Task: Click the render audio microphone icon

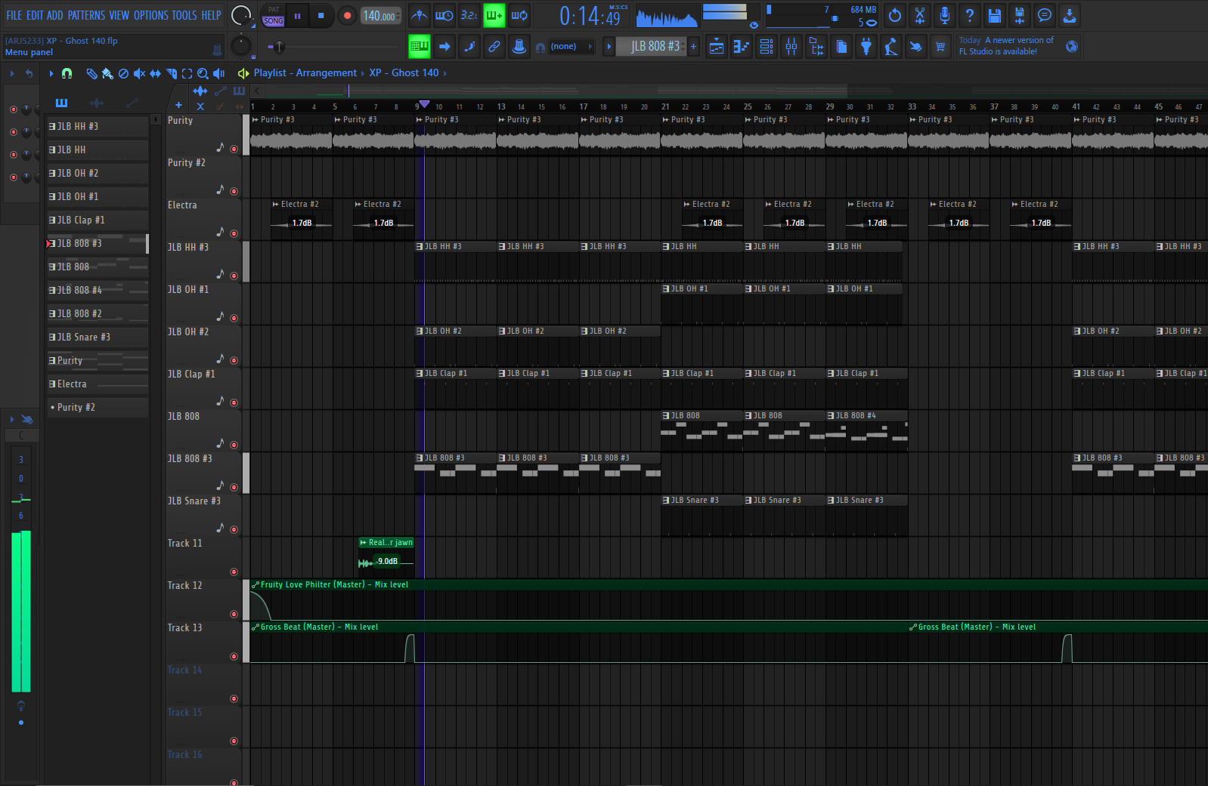Action: pos(944,15)
